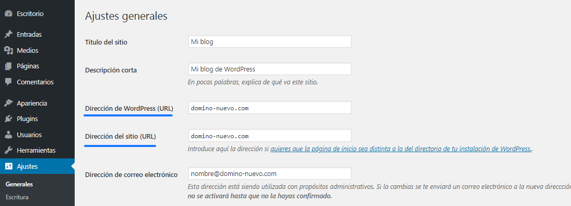
Task: Click the Título del sitio label
Action: [x=106, y=42]
